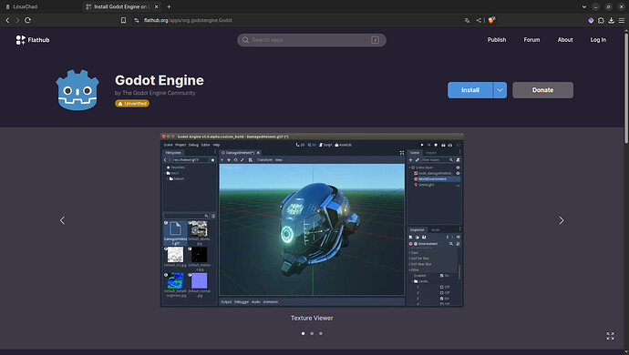Viewport: 629px width, 355px height.
Task: Click the Unverified badge
Action: [x=132, y=104]
